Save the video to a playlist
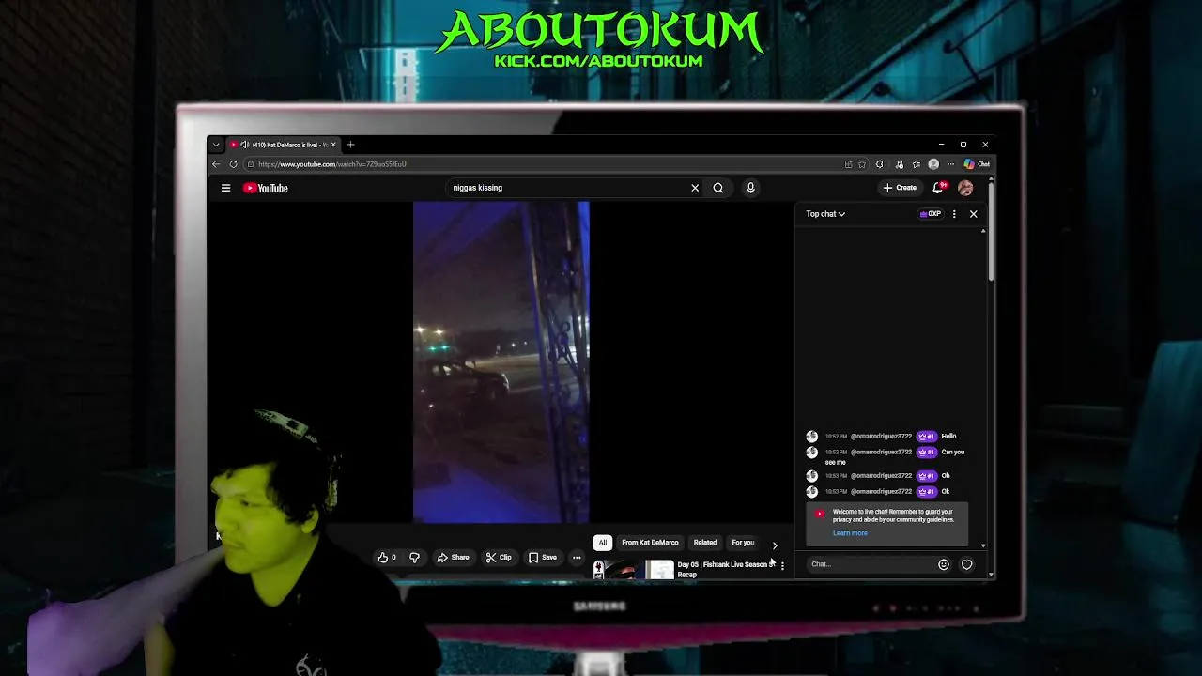1202x676 pixels. click(x=543, y=558)
